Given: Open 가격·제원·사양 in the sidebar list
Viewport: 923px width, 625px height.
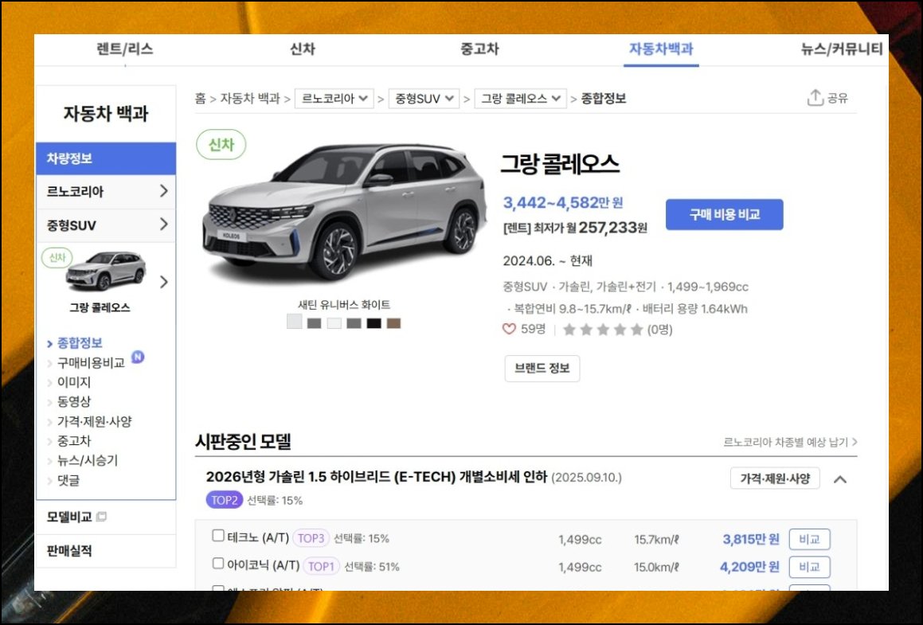Looking at the screenshot, I should tap(94, 421).
